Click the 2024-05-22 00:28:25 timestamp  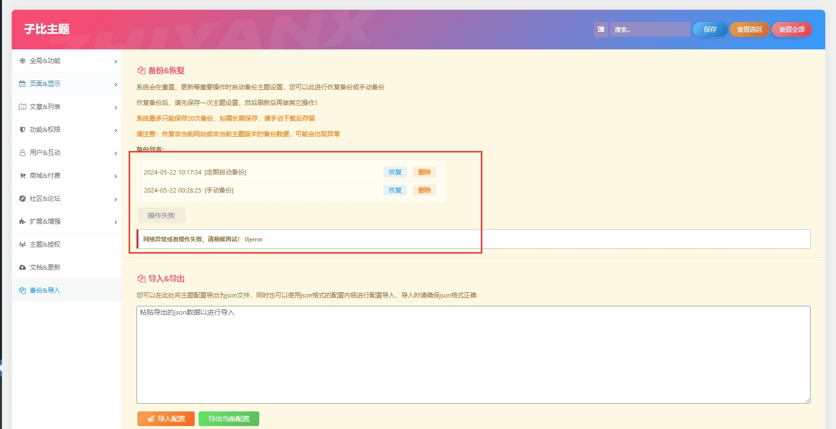[x=173, y=191]
